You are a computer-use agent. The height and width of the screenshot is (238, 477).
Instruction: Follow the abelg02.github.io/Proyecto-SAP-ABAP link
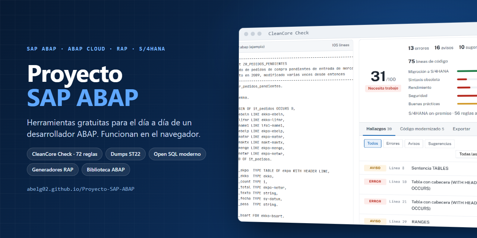coord(80,189)
